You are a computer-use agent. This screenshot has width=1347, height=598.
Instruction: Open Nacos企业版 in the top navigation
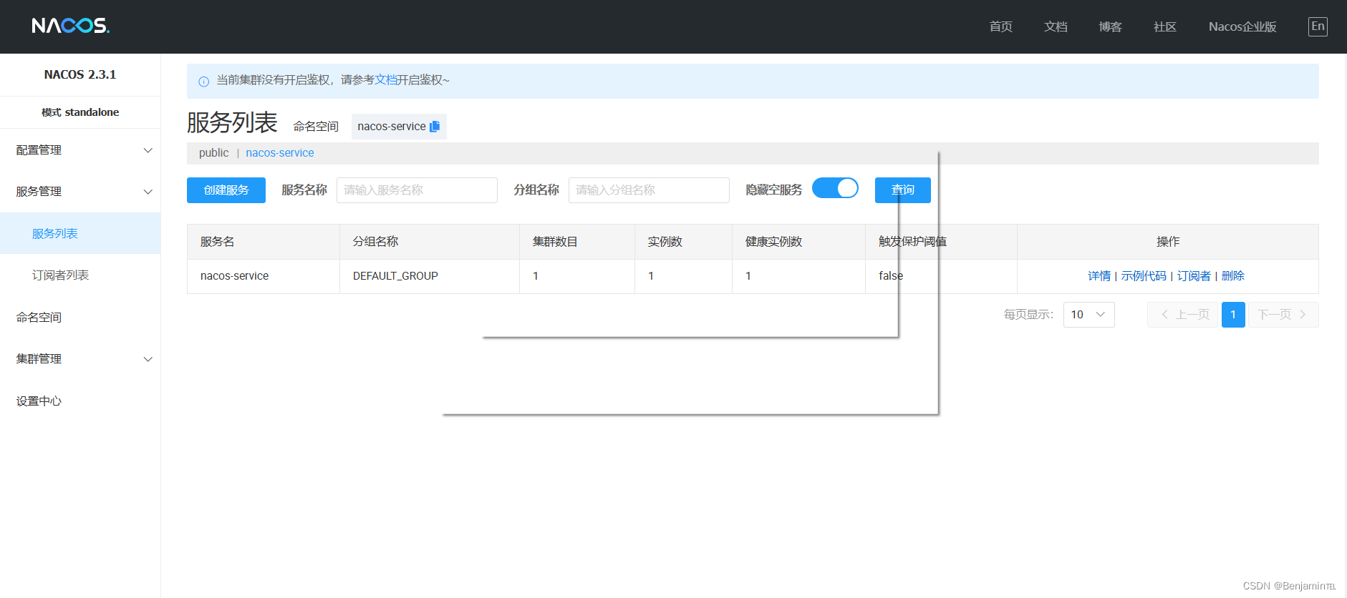point(1242,26)
